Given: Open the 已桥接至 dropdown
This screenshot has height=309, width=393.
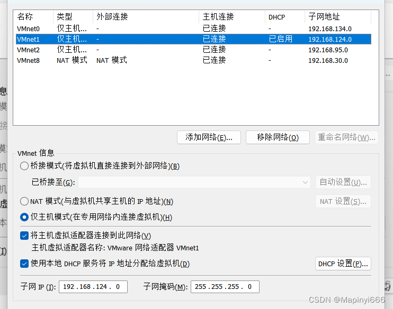Looking at the screenshot, I should click(x=194, y=182).
